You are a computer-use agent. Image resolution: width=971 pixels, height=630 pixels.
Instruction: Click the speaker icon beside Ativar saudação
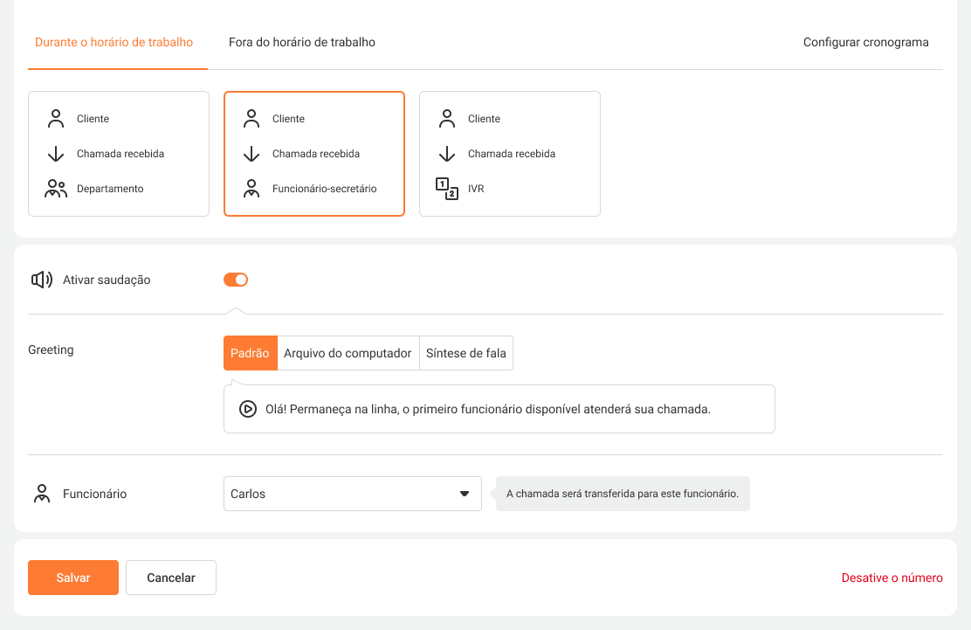42,280
